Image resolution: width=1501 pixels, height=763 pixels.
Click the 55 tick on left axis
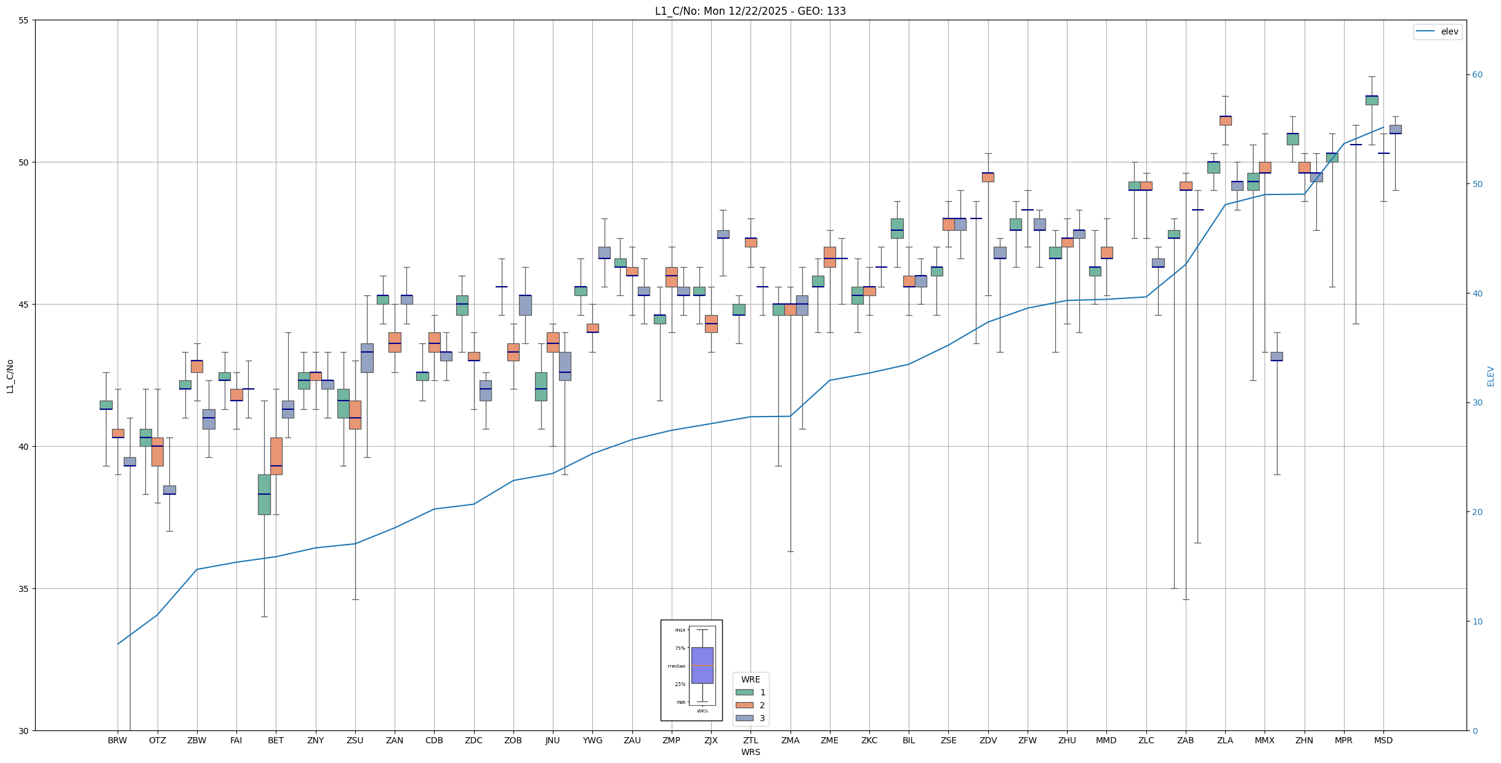coord(24,20)
